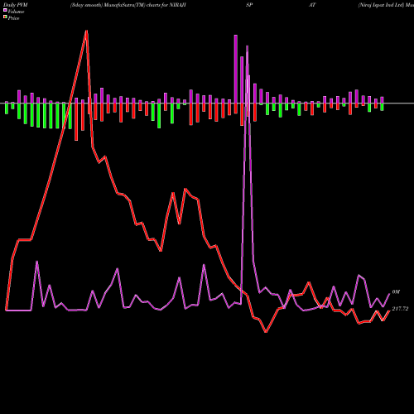Image resolution: width=414 pixels, height=414 pixels.
Task: Click the MunafaSutra charts title text
Action: [x=128, y=5]
